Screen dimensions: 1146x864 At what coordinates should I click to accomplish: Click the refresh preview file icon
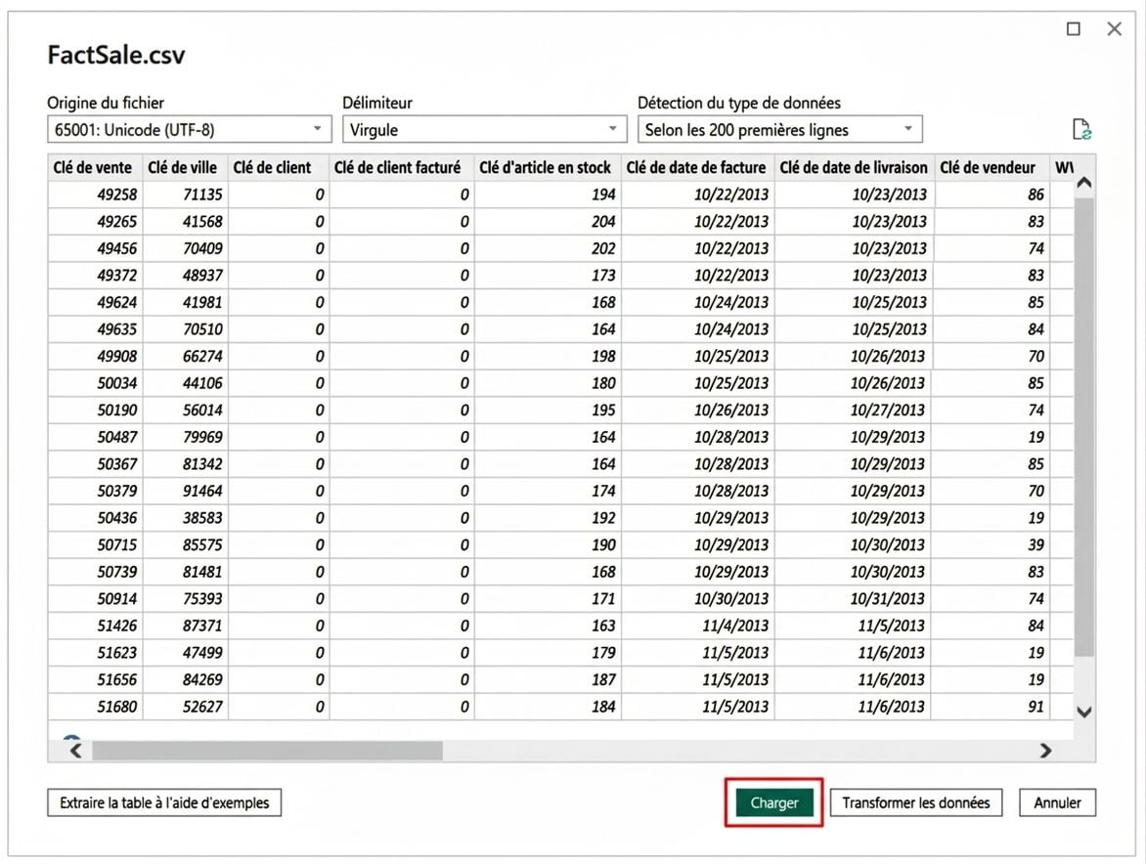pos(1080,129)
